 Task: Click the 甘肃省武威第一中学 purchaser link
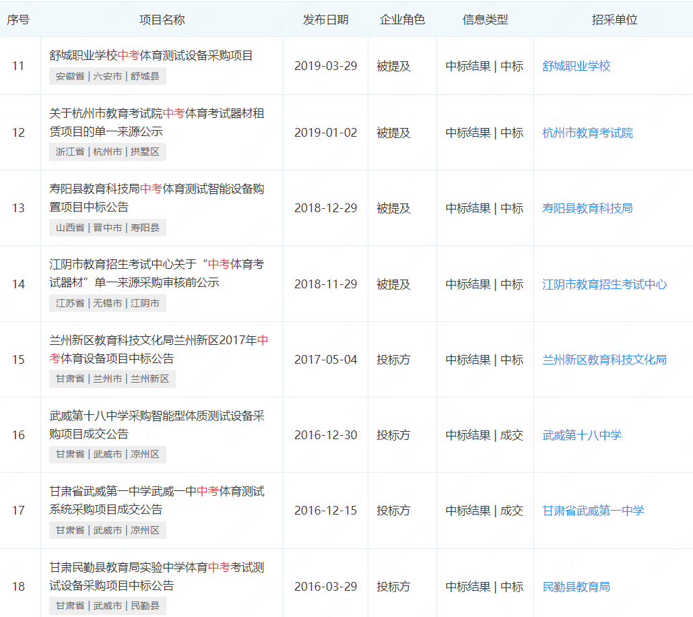pos(593,511)
